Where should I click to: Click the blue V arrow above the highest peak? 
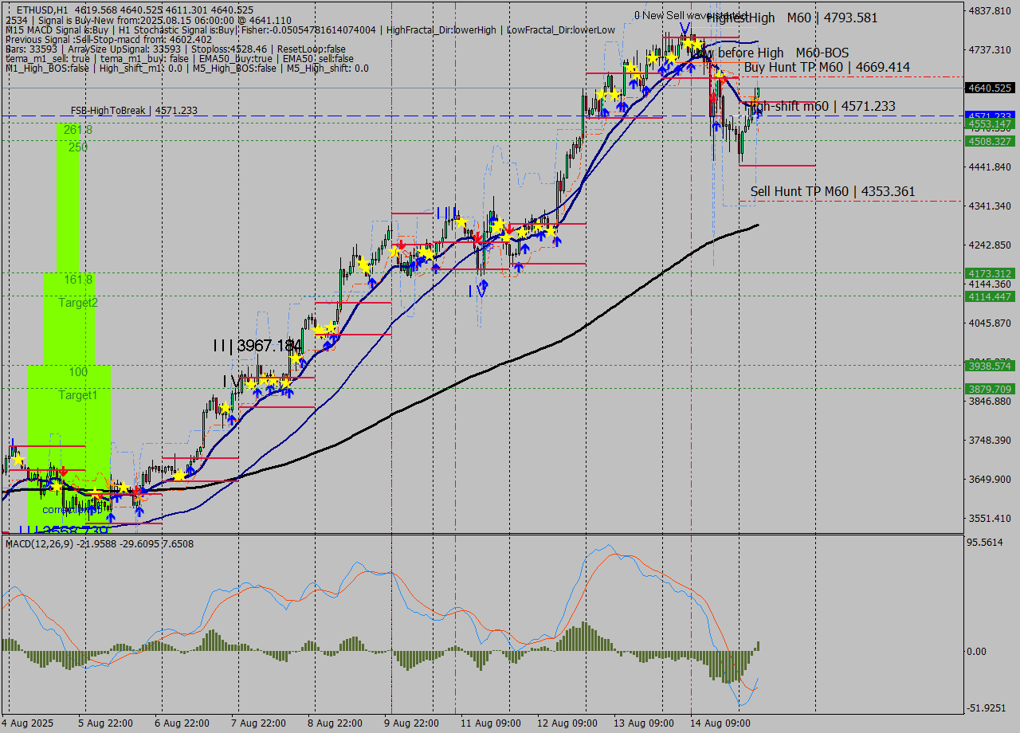(x=683, y=26)
